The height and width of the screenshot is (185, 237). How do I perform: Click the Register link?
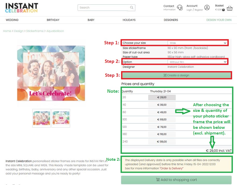click(199, 10)
